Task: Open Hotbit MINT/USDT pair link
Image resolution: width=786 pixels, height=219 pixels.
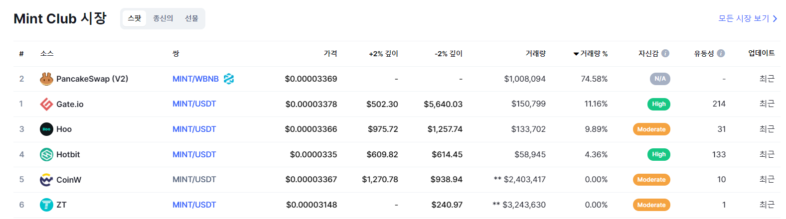Action: coord(194,155)
